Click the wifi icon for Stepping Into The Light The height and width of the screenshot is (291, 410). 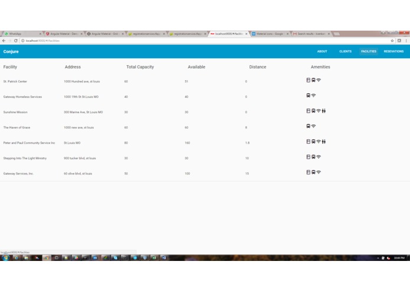click(x=319, y=157)
